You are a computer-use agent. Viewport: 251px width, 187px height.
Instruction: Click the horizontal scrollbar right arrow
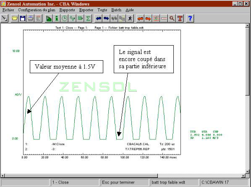click(x=243, y=176)
